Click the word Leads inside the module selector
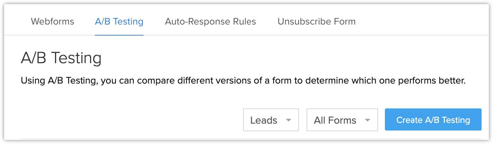The width and height of the screenshot is (493, 144). point(264,120)
